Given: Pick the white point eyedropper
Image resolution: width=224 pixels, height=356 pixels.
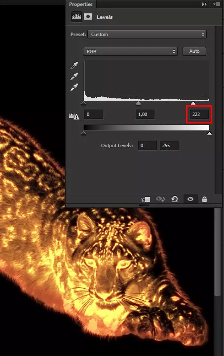Looking at the screenshot, I should [x=74, y=87].
